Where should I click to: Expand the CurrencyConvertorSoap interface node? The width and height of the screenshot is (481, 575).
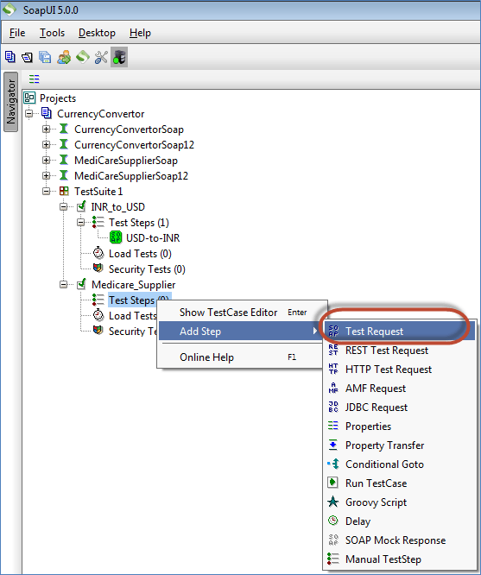pos(47,130)
